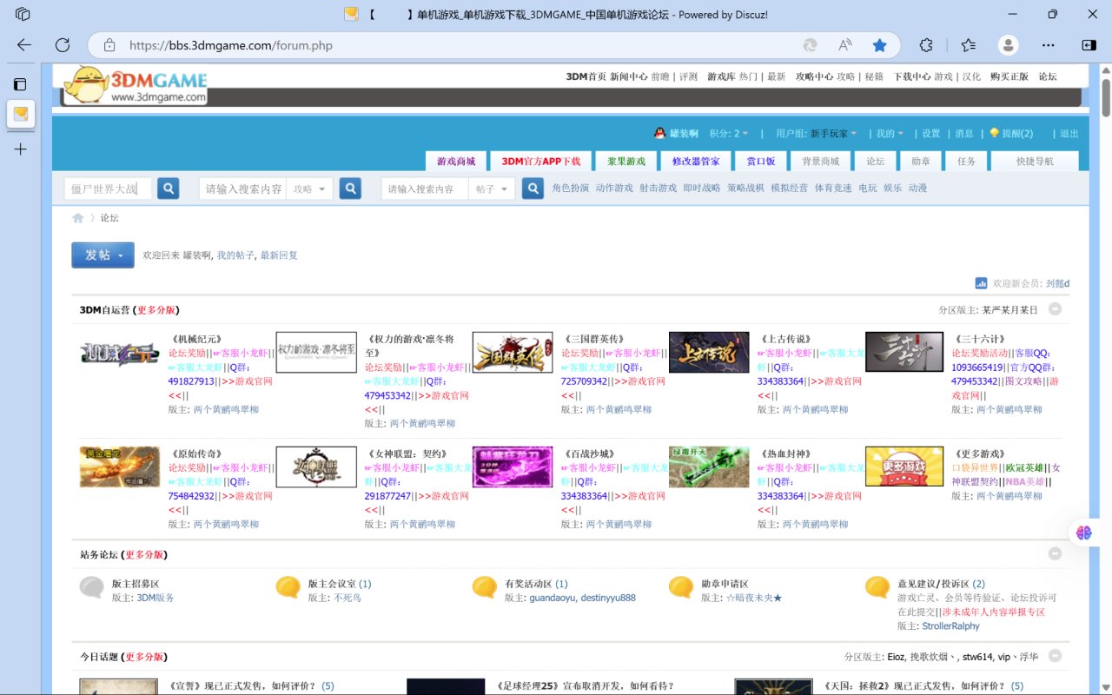Open the 购买正版 top navigation link
The height and width of the screenshot is (695, 1112).
click(1009, 76)
